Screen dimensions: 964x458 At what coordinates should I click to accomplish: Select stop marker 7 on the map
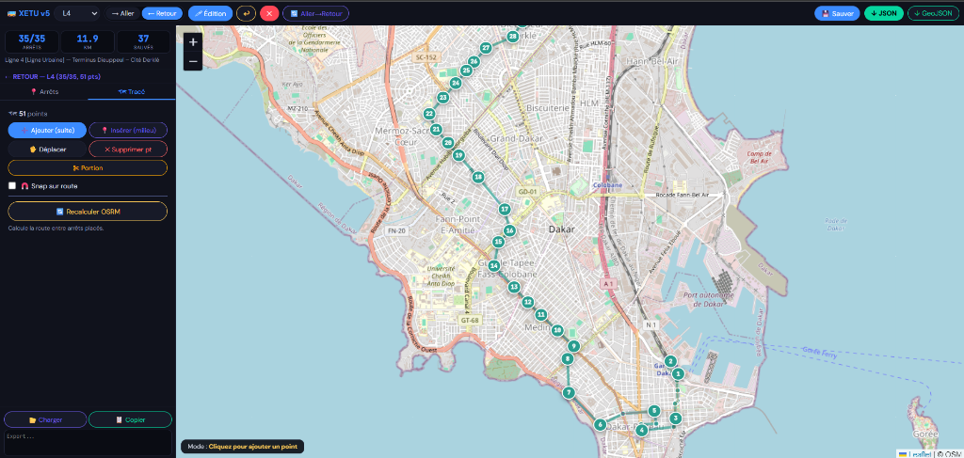tap(569, 392)
